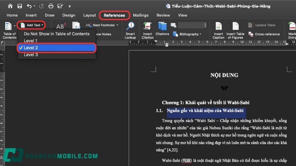This screenshot has width=296, height=166.
Task: Click the right indent marker on the ruler
Action: click(286, 44)
